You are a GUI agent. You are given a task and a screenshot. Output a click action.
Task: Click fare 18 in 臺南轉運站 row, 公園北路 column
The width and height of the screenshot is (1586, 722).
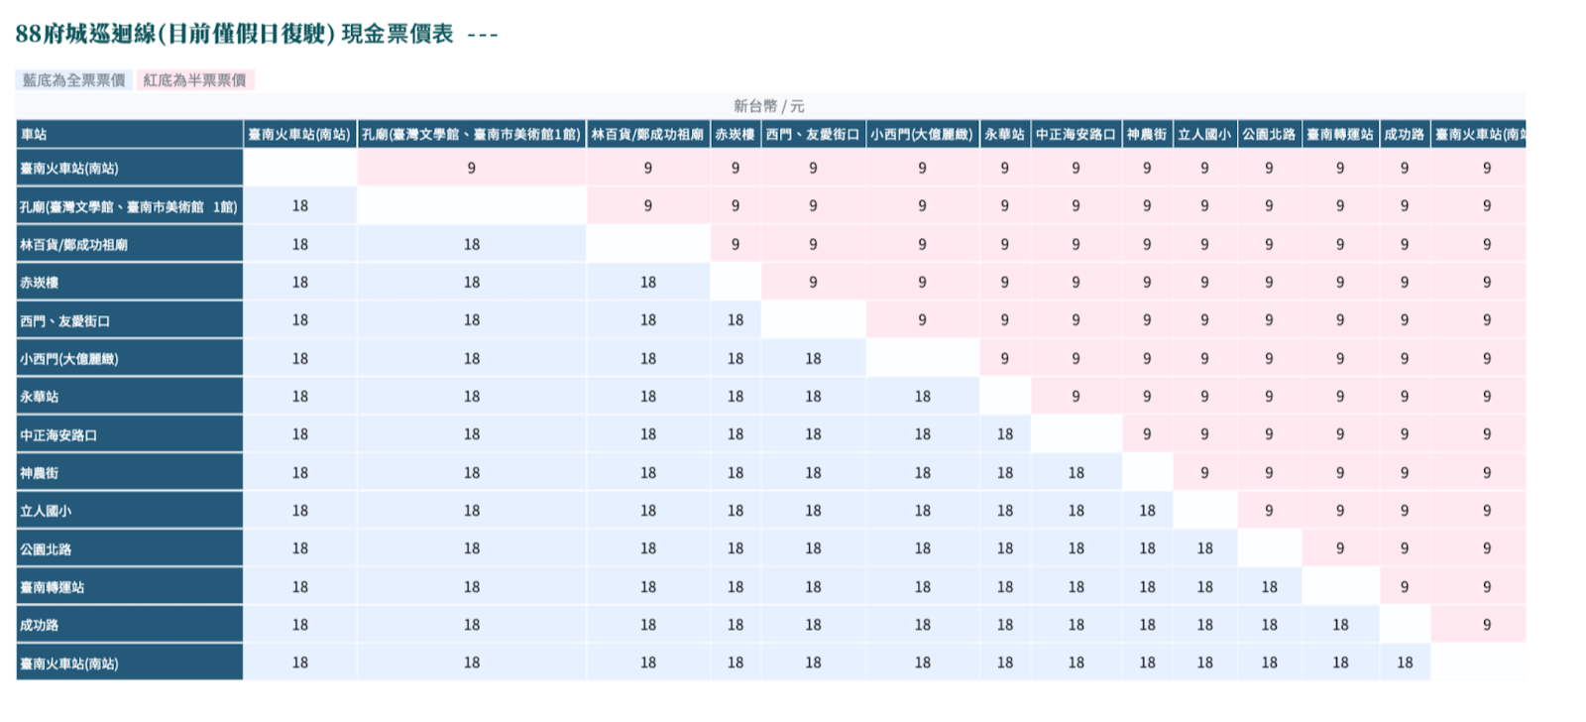[x=1270, y=587]
